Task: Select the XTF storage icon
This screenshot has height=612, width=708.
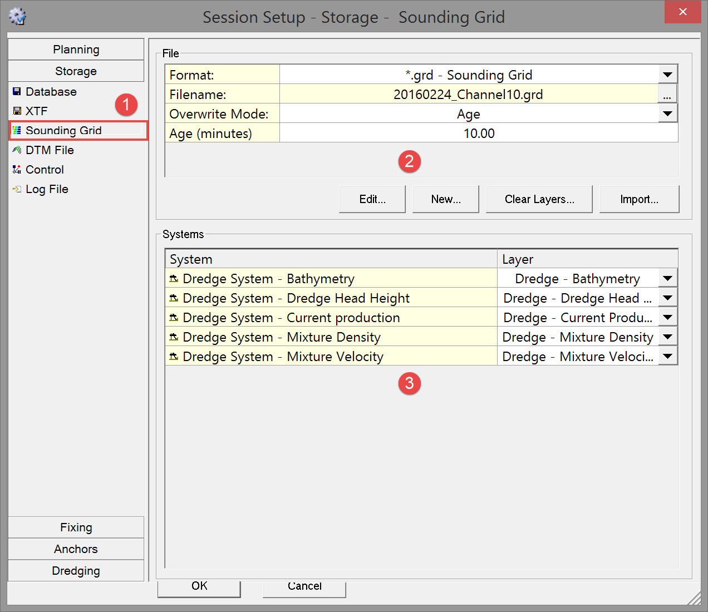Action: pos(17,111)
